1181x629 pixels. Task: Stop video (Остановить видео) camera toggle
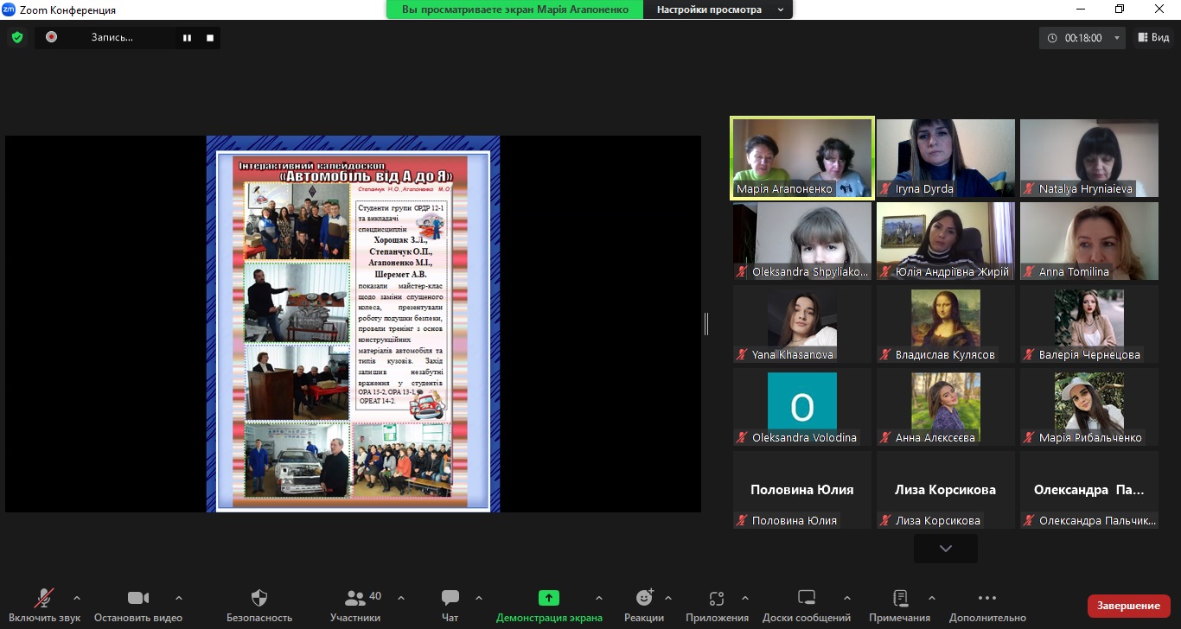(138, 598)
